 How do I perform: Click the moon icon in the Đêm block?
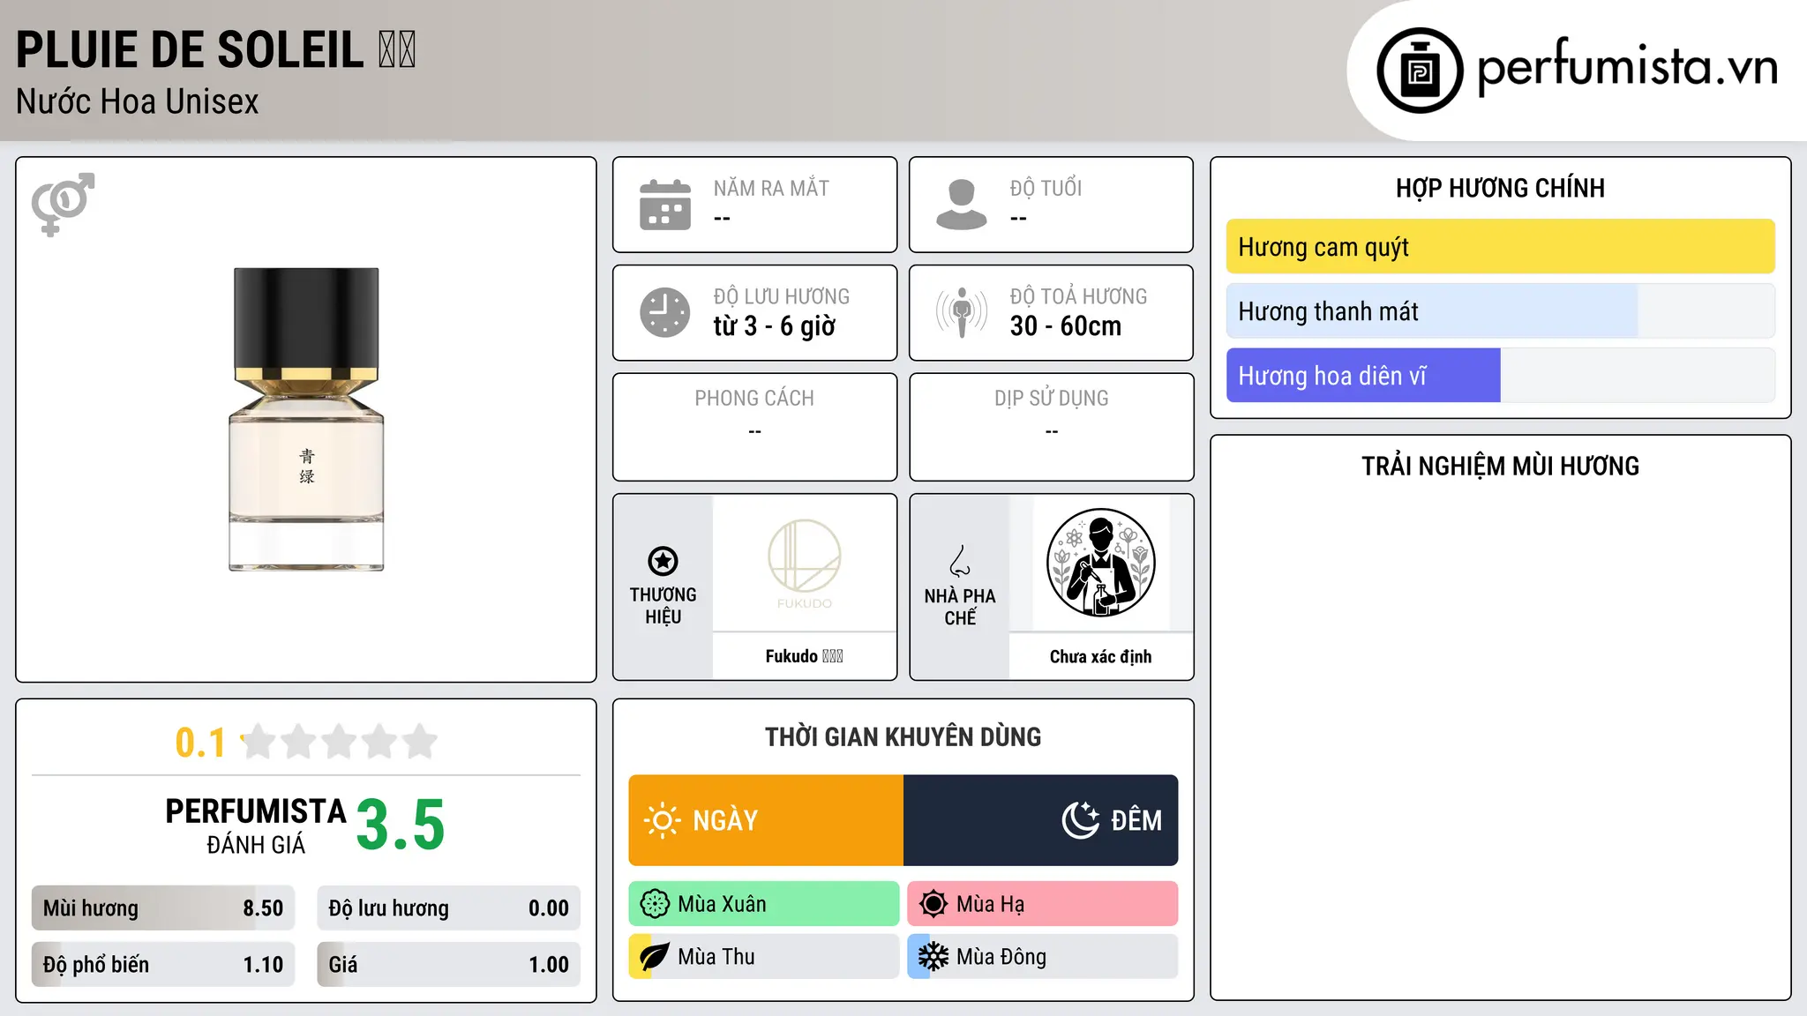coord(1081,820)
